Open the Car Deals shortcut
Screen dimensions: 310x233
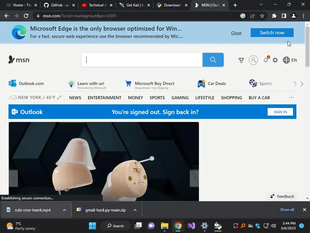(x=212, y=83)
